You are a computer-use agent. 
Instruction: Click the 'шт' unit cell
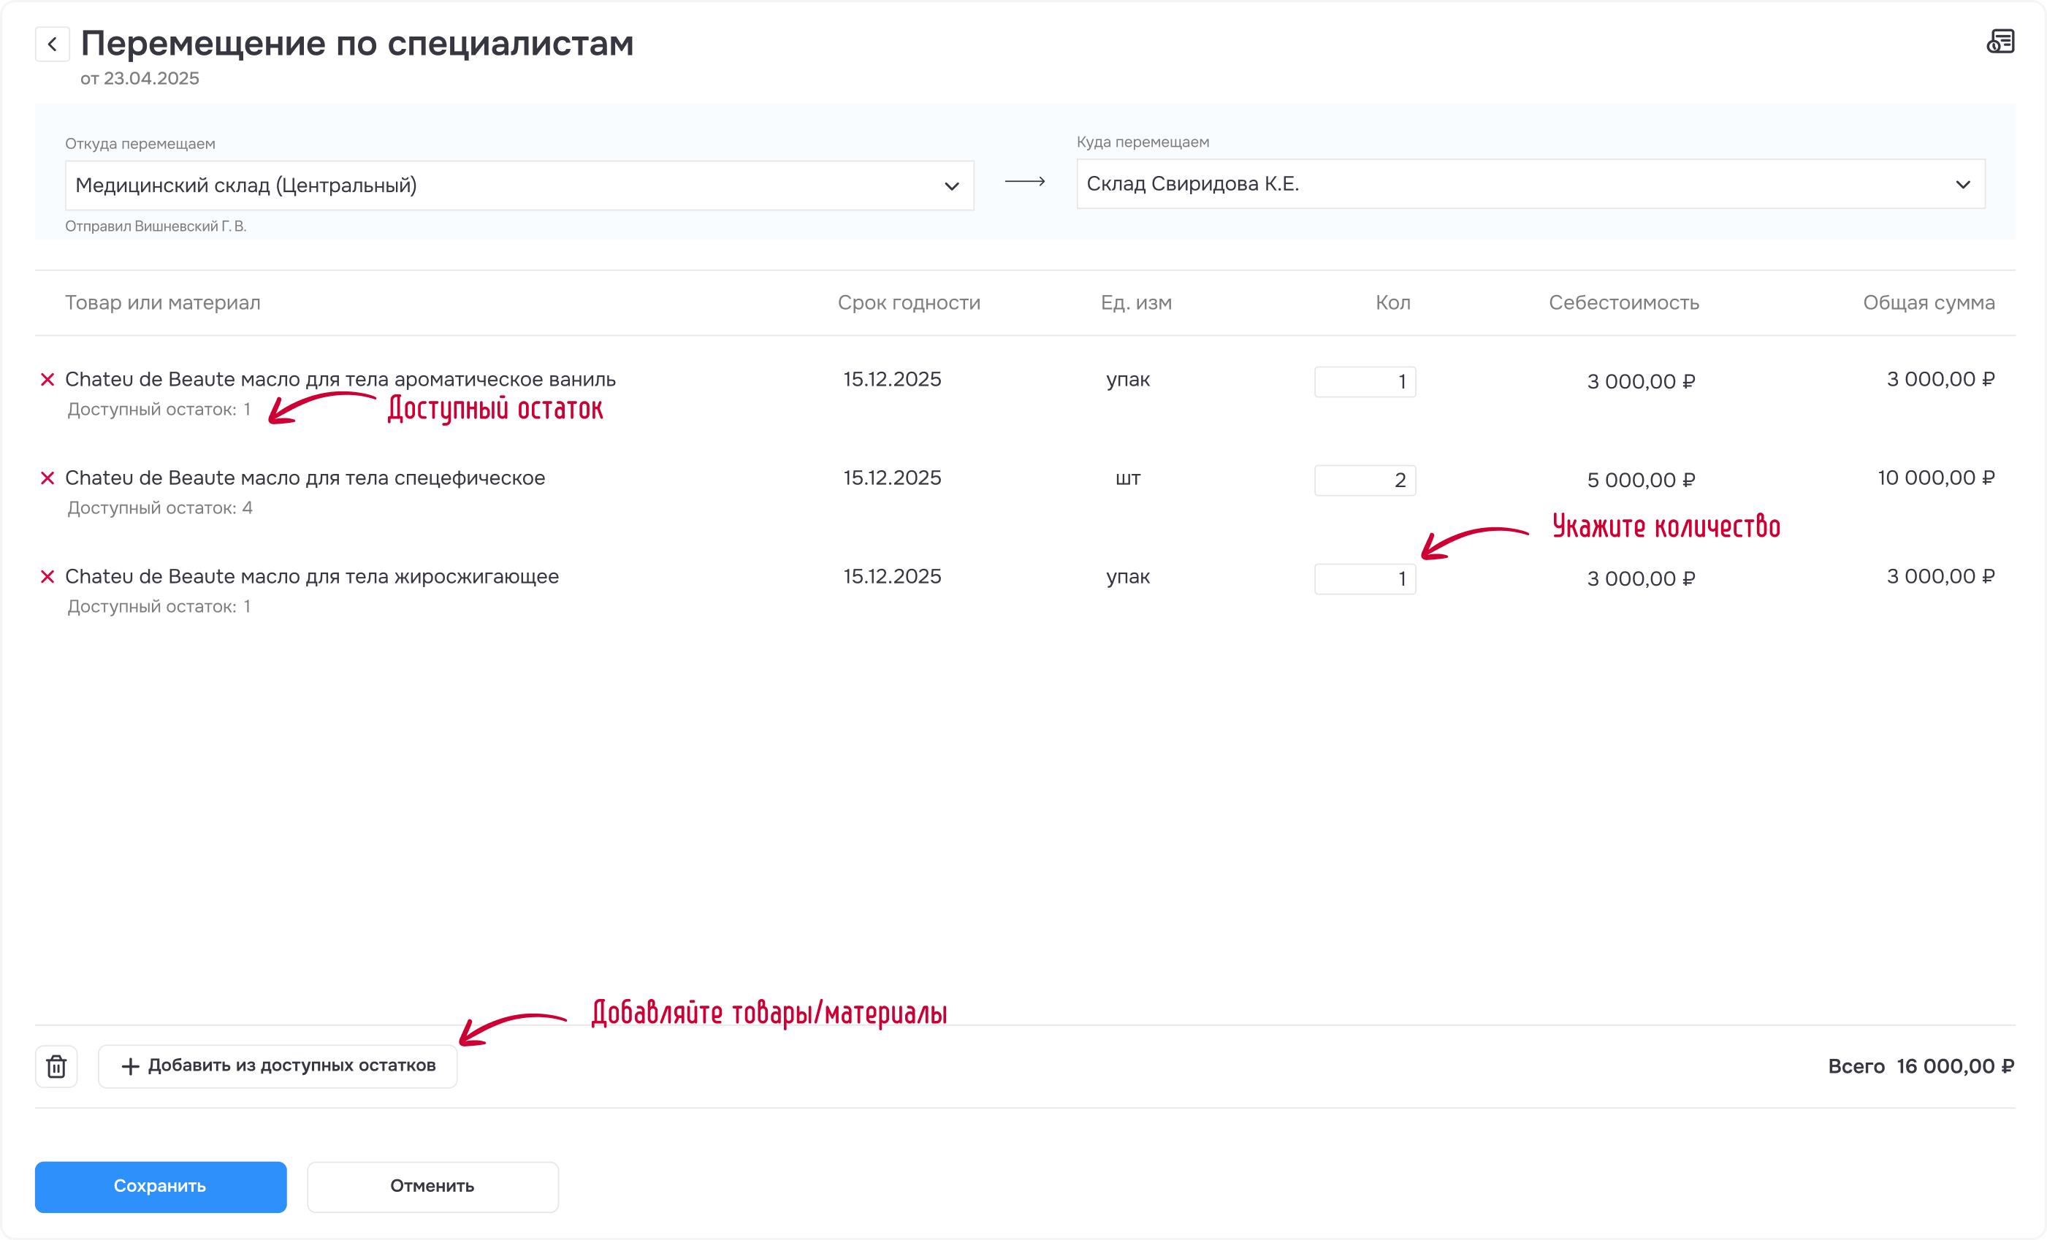1128,479
